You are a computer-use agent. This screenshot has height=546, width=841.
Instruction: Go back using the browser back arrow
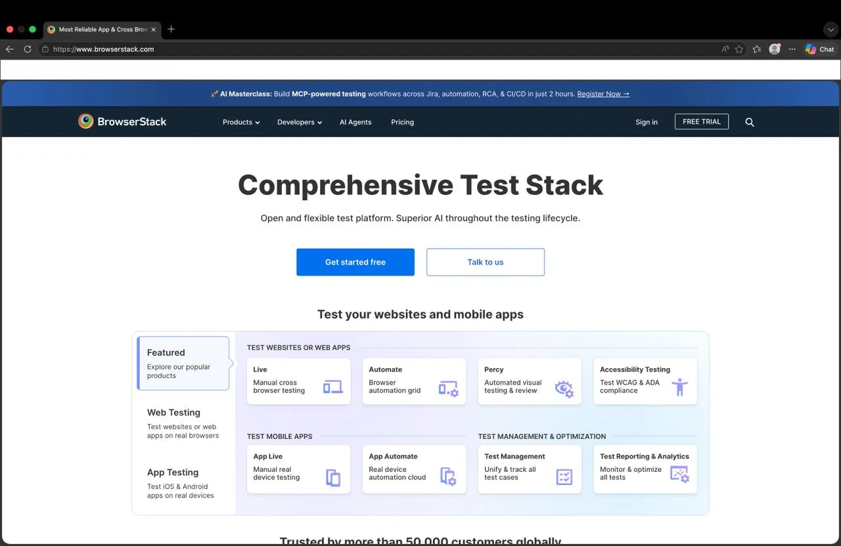click(x=9, y=49)
